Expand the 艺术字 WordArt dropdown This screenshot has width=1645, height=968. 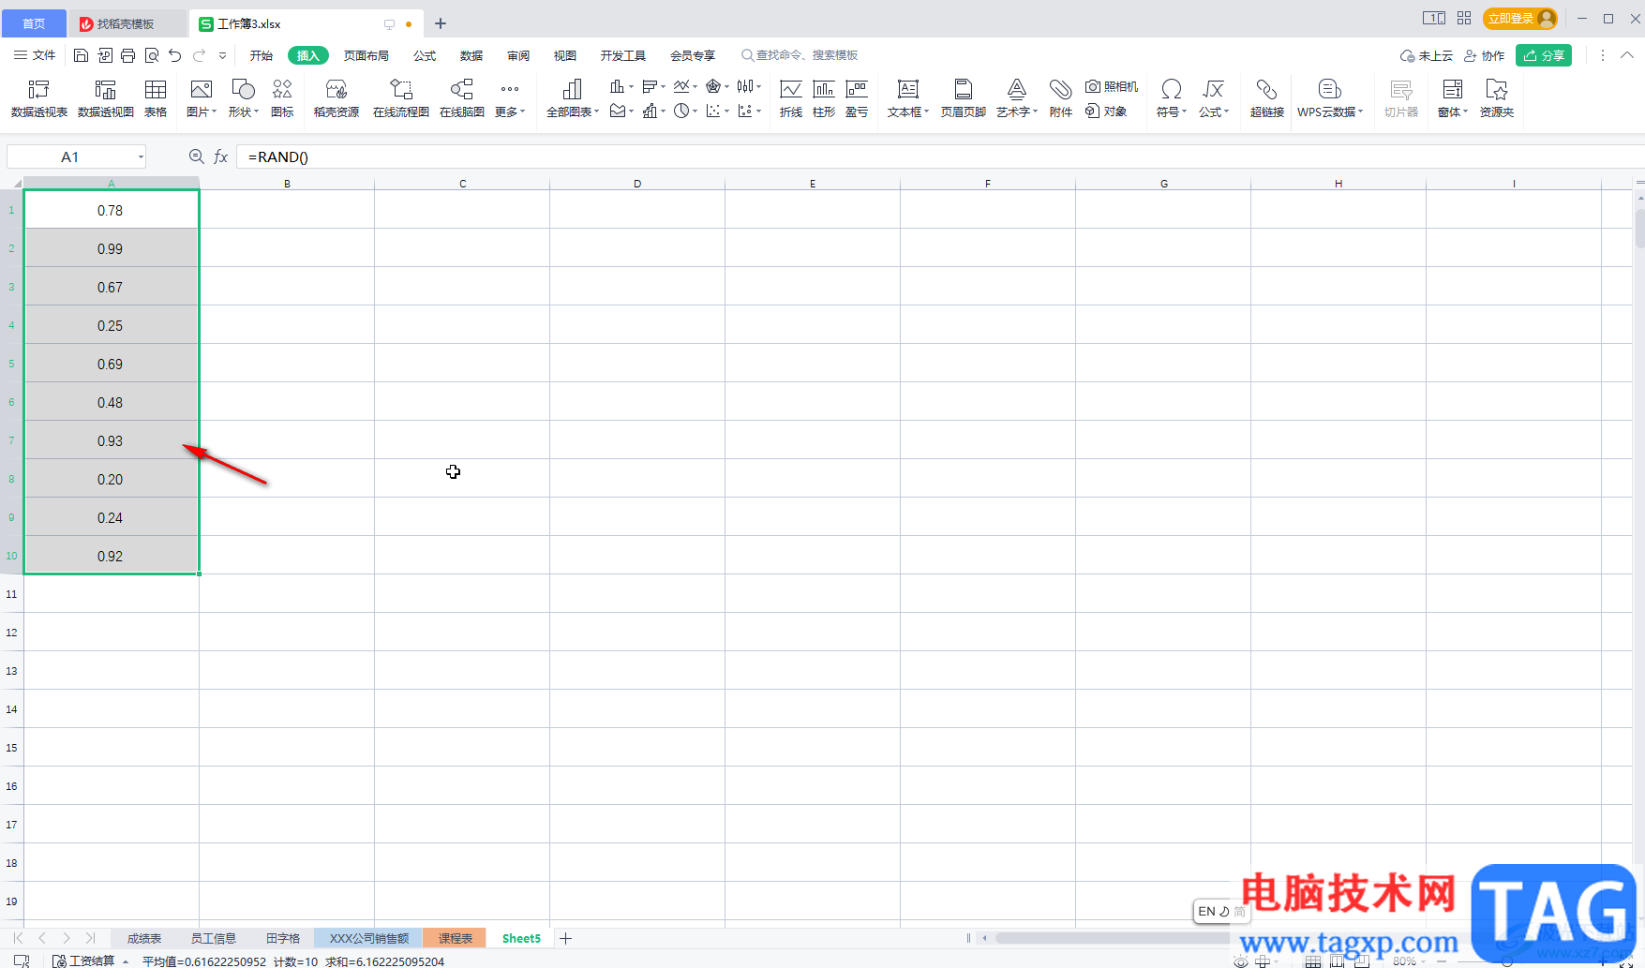pyautogui.click(x=1017, y=112)
